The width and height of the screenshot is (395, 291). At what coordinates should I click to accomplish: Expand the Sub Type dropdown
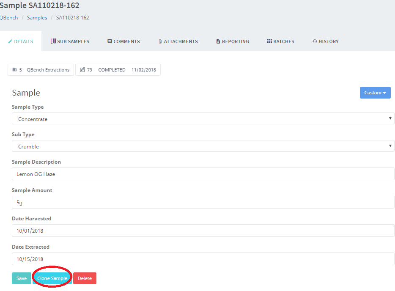(203, 146)
